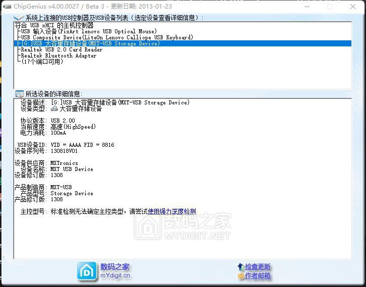Click the 设备修订版 1308 value

tap(57, 175)
